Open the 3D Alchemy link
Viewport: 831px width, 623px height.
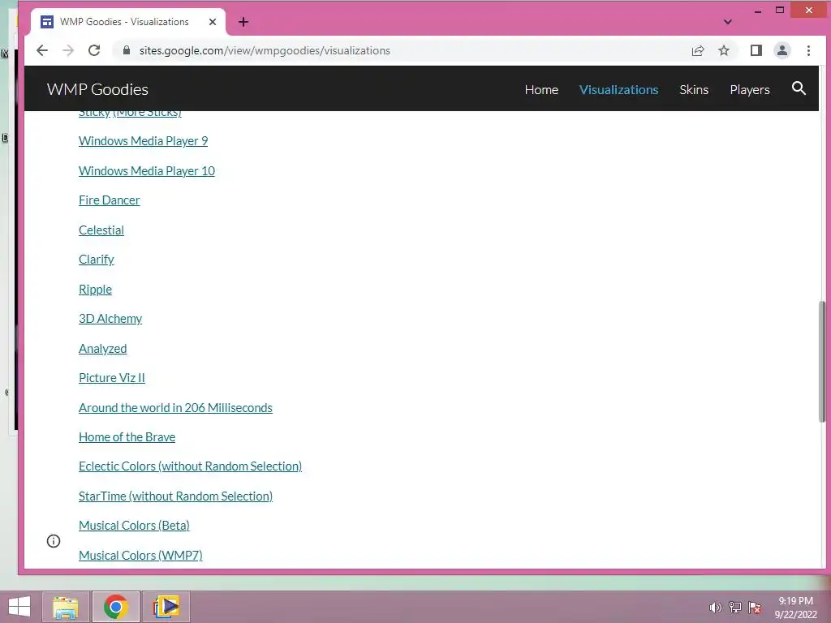[110, 318]
